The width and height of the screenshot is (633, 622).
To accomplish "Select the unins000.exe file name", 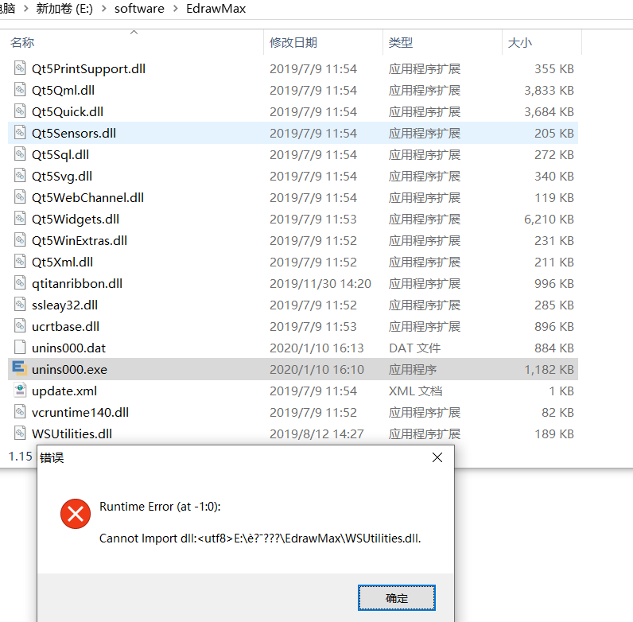I will pos(69,369).
